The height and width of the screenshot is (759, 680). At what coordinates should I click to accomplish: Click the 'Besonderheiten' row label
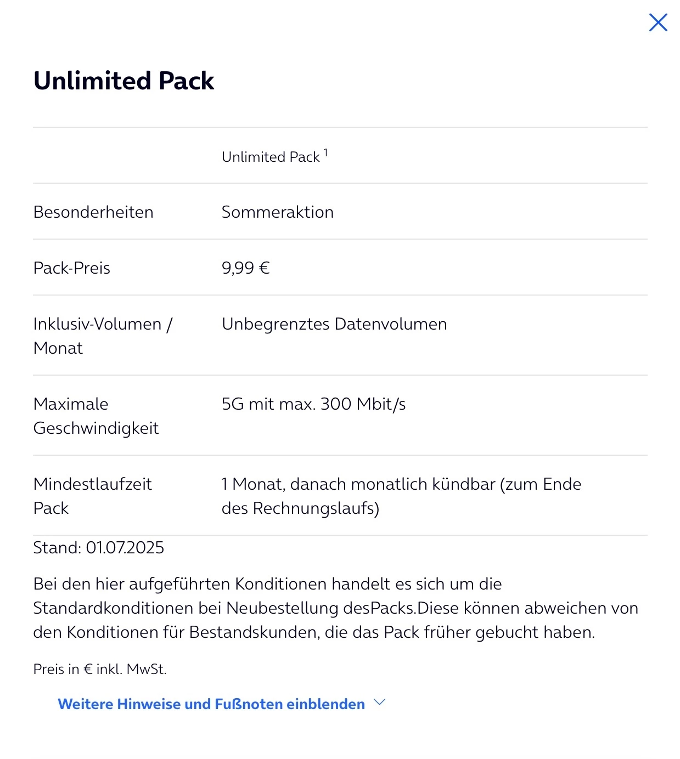tap(93, 212)
